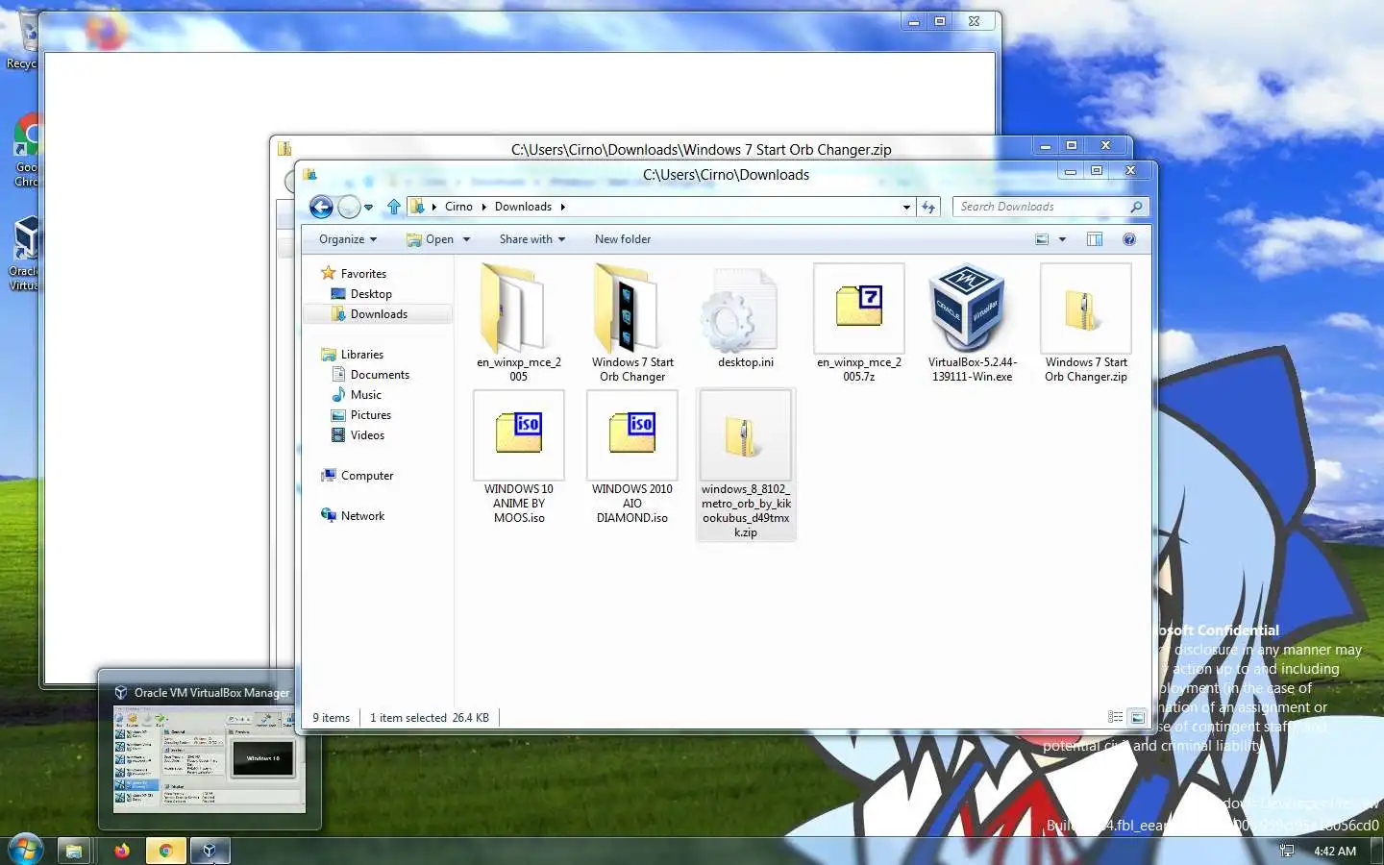Click the VirtualBox taskbar button
Viewport: 1384px width, 865px height.
210,851
